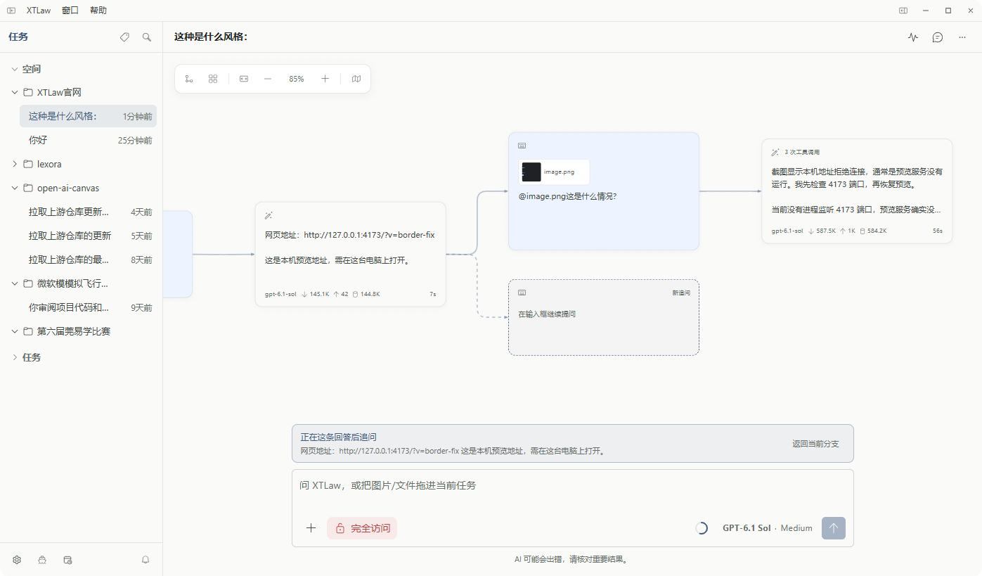Click the ship icon in sidebar footer
The image size is (982, 576).
tap(42, 560)
